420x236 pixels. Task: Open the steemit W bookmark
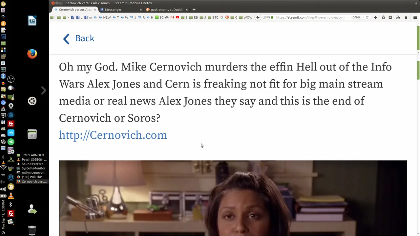pos(124,17)
